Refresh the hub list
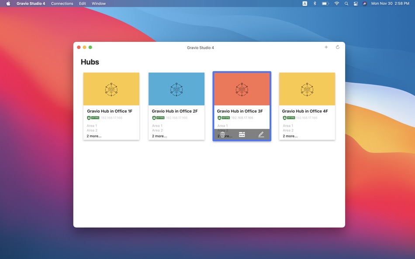The image size is (415, 259). tap(337, 47)
